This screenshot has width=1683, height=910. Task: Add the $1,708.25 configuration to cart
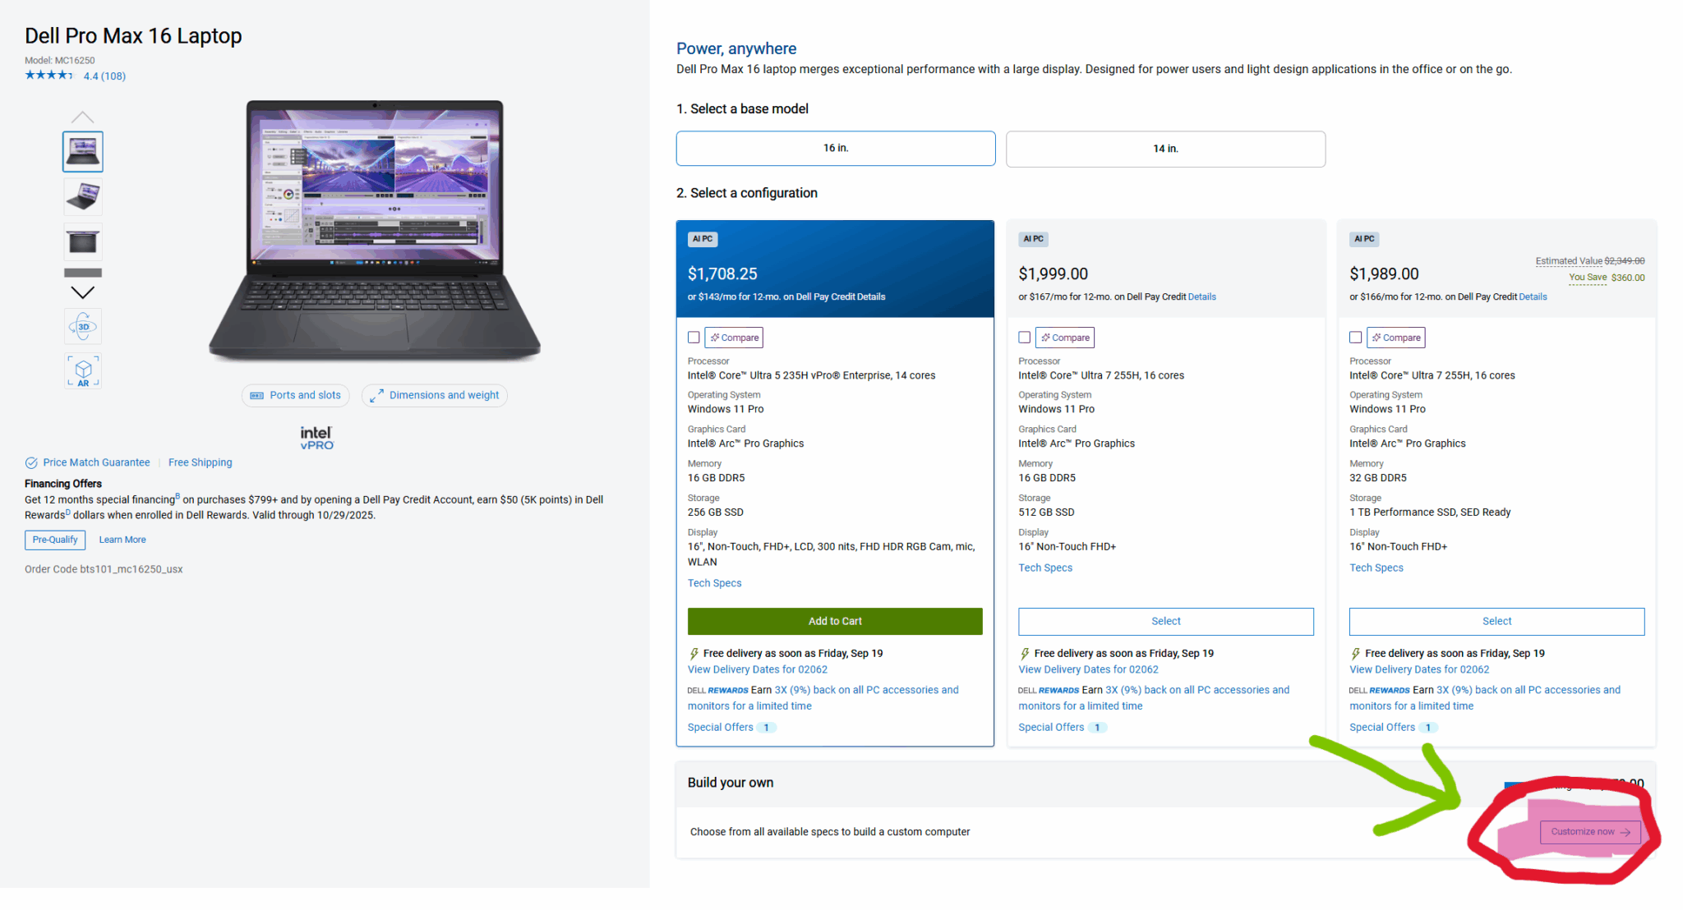(x=835, y=622)
